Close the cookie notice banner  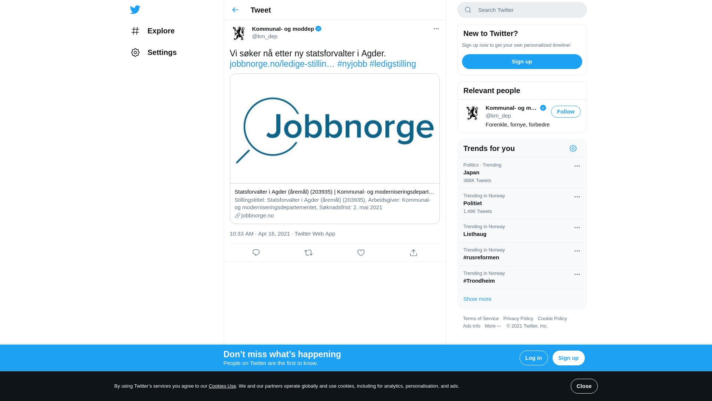(584, 386)
